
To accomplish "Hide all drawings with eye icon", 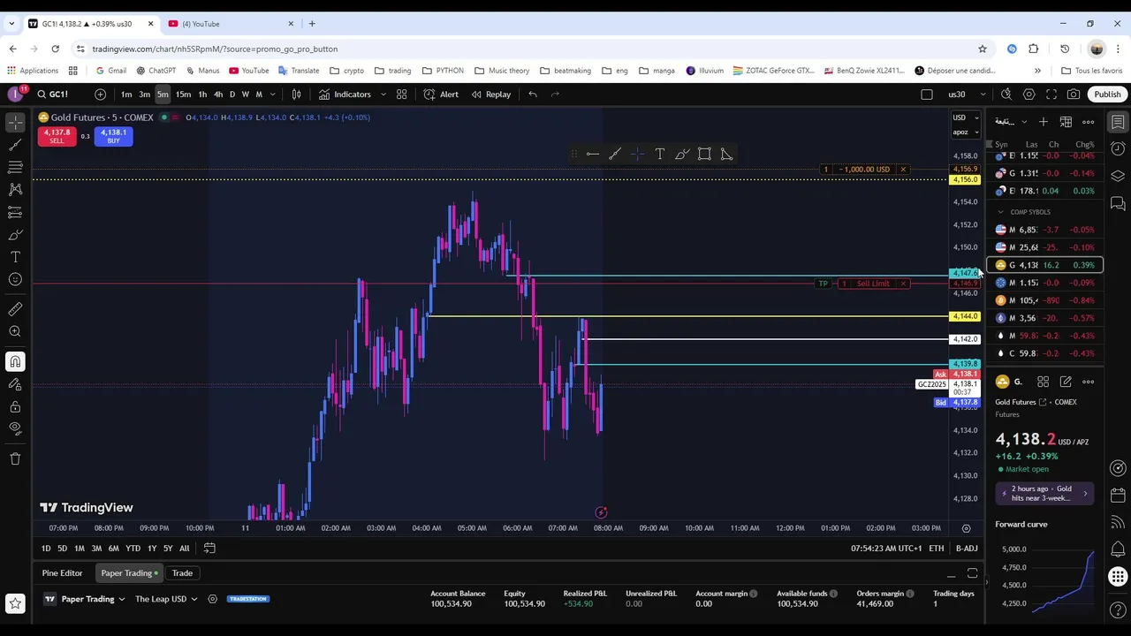I will coord(15,428).
